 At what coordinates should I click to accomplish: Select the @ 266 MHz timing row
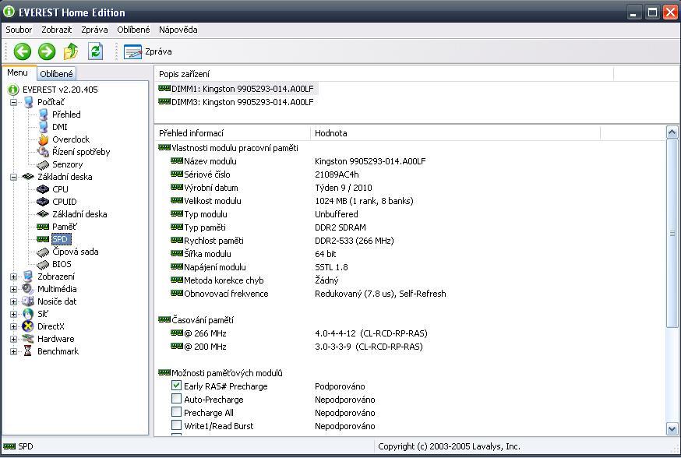tap(410, 333)
